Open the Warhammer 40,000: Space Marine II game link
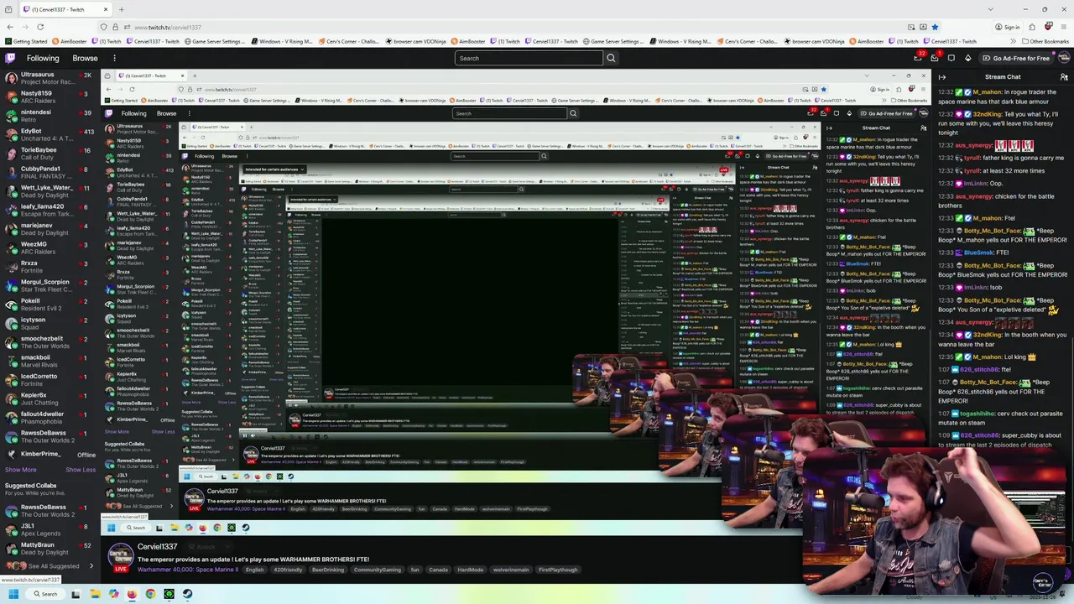This screenshot has width=1074, height=604. [x=188, y=570]
